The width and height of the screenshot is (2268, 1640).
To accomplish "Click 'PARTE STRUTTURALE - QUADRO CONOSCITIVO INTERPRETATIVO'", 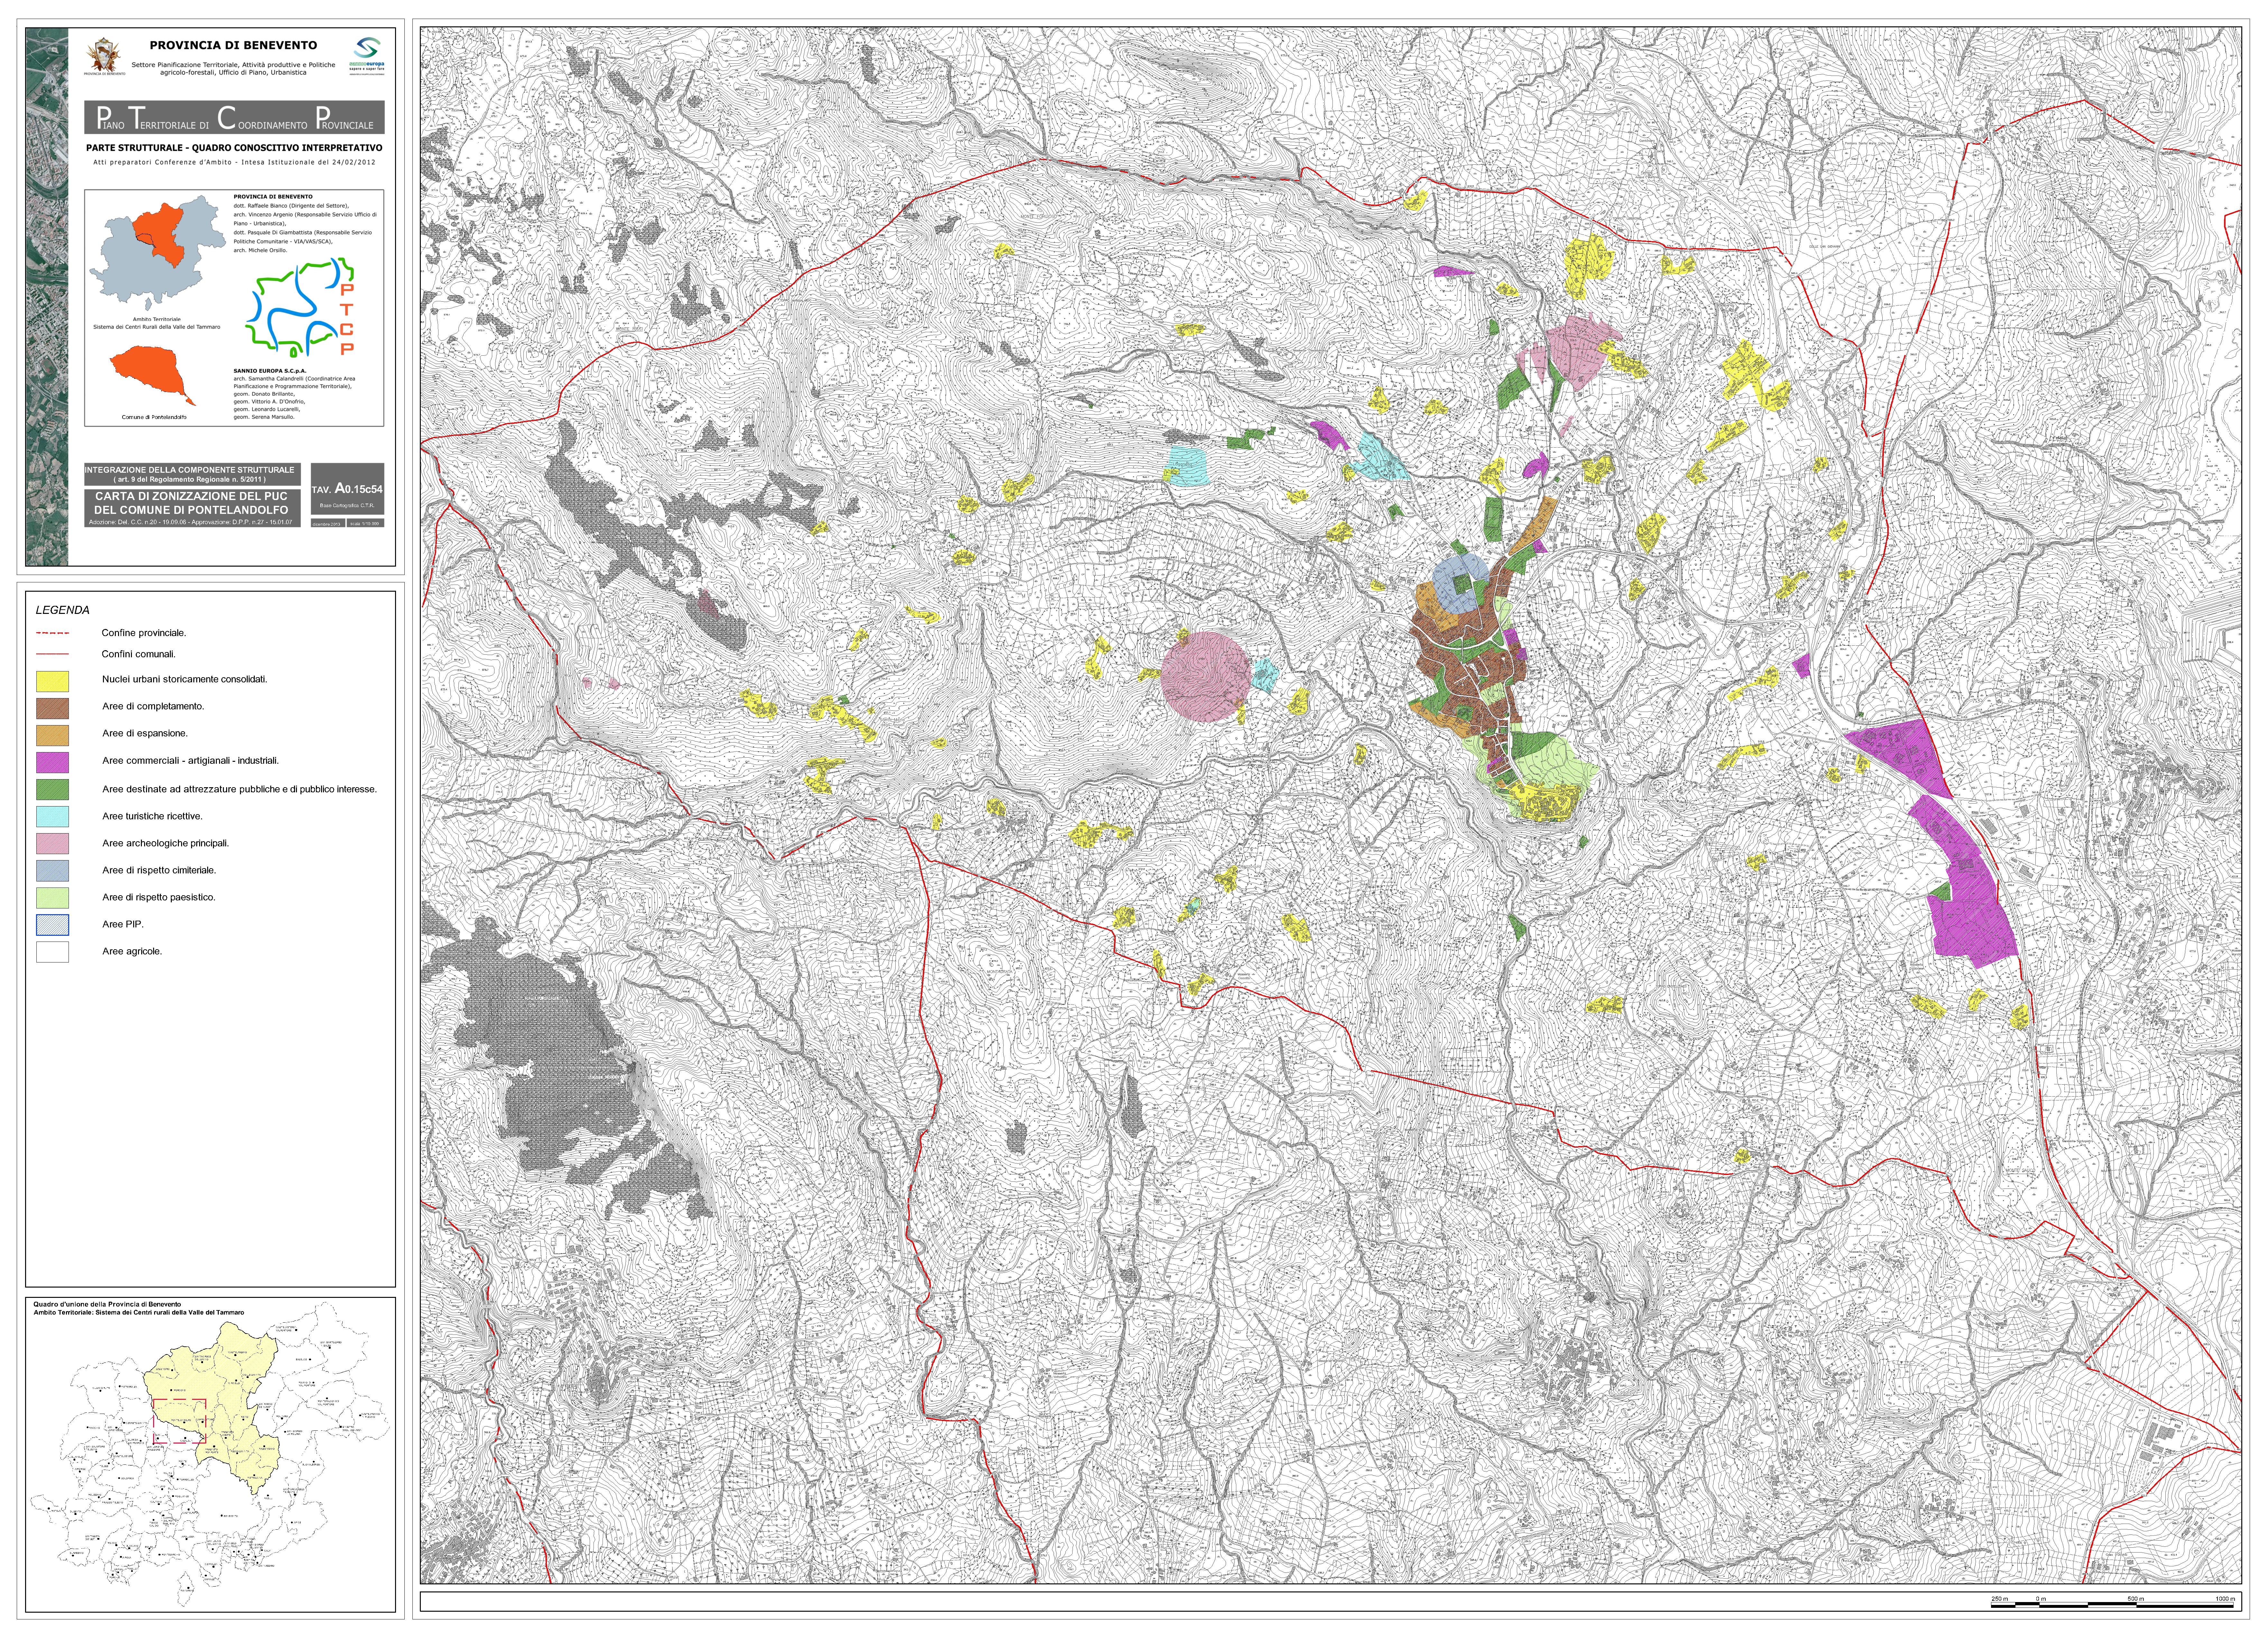I will pyautogui.click(x=234, y=148).
